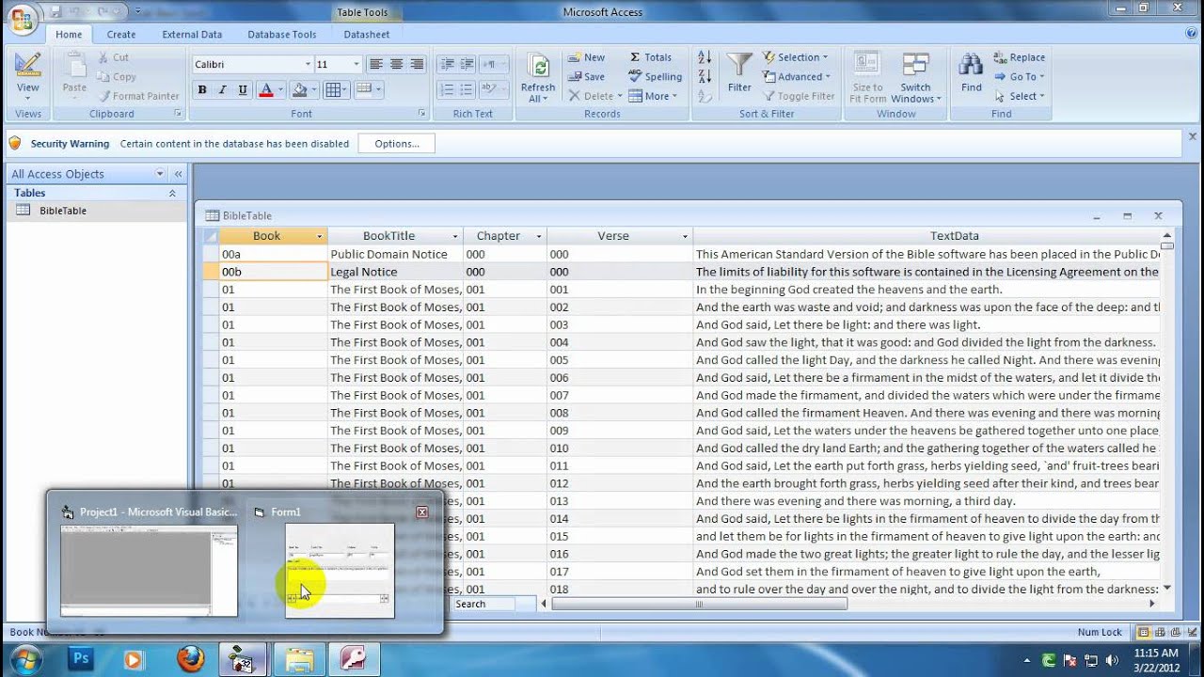Open the View design icon
This screenshot has width=1204, height=677.
pos(27,66)
